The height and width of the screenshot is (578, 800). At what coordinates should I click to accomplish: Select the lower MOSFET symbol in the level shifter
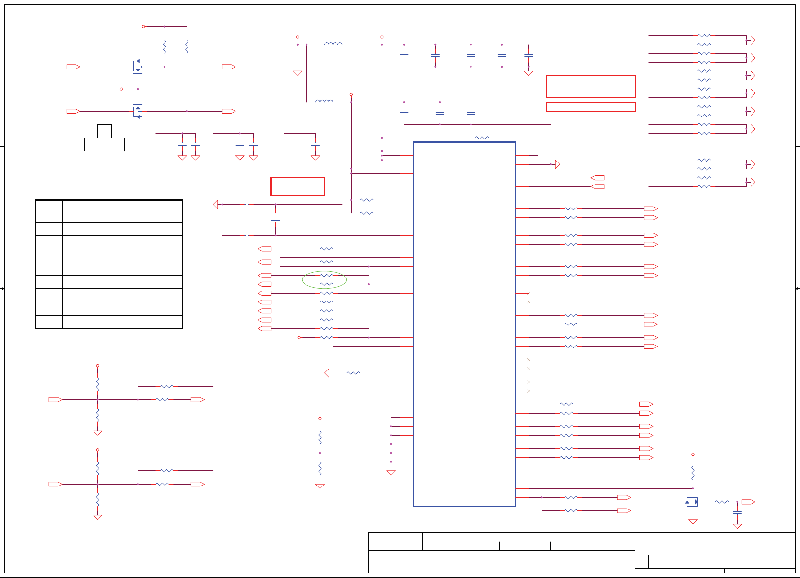click(138, 111)
